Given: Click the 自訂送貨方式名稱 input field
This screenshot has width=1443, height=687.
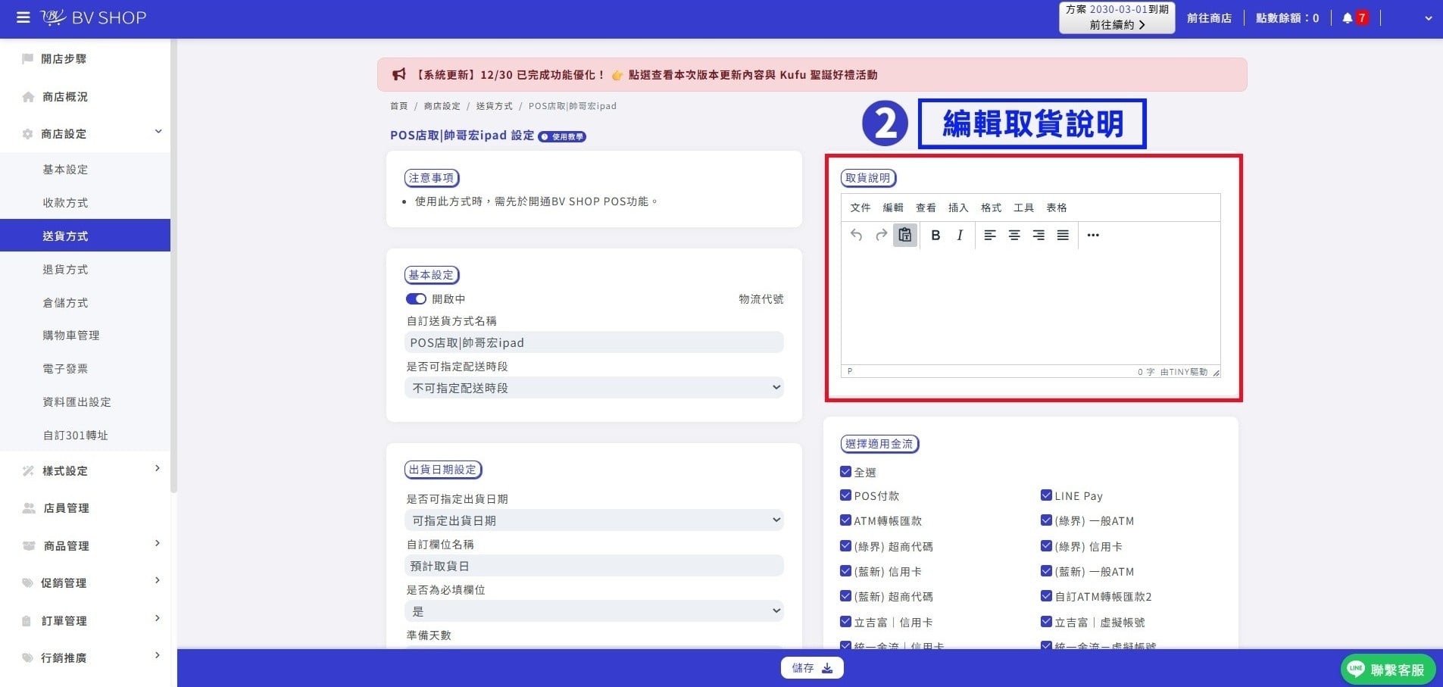Looking at the screenshot, I should coord(594,342).
